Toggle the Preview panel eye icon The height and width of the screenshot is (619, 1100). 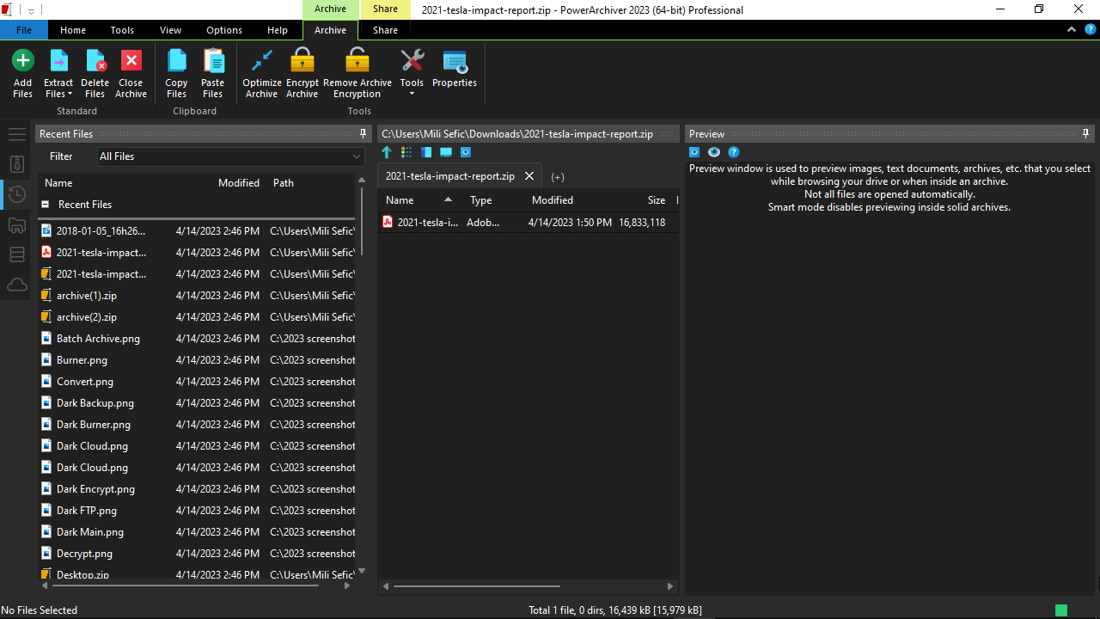(714, 152)
